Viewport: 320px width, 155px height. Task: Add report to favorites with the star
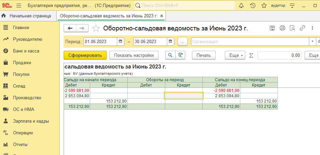(96, 28)
